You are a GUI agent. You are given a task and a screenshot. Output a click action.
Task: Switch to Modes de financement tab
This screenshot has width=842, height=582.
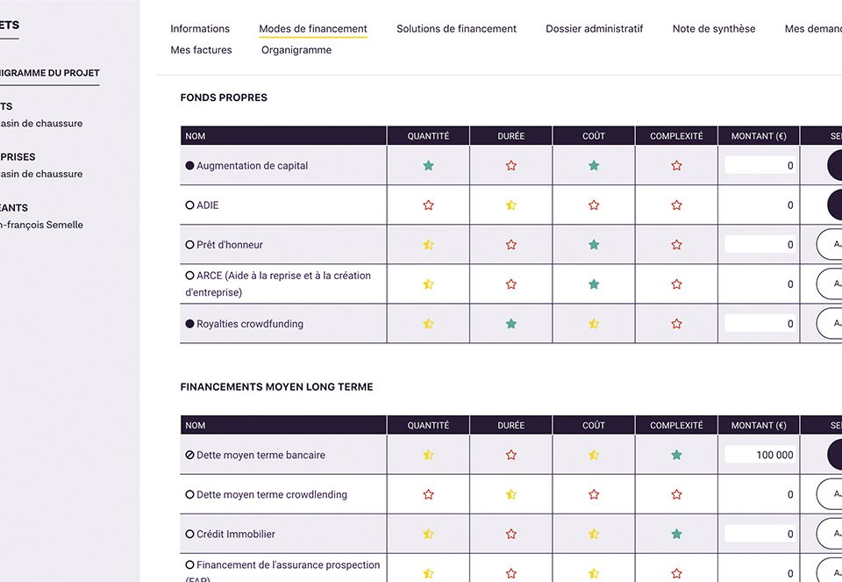(x=313, y=28)
